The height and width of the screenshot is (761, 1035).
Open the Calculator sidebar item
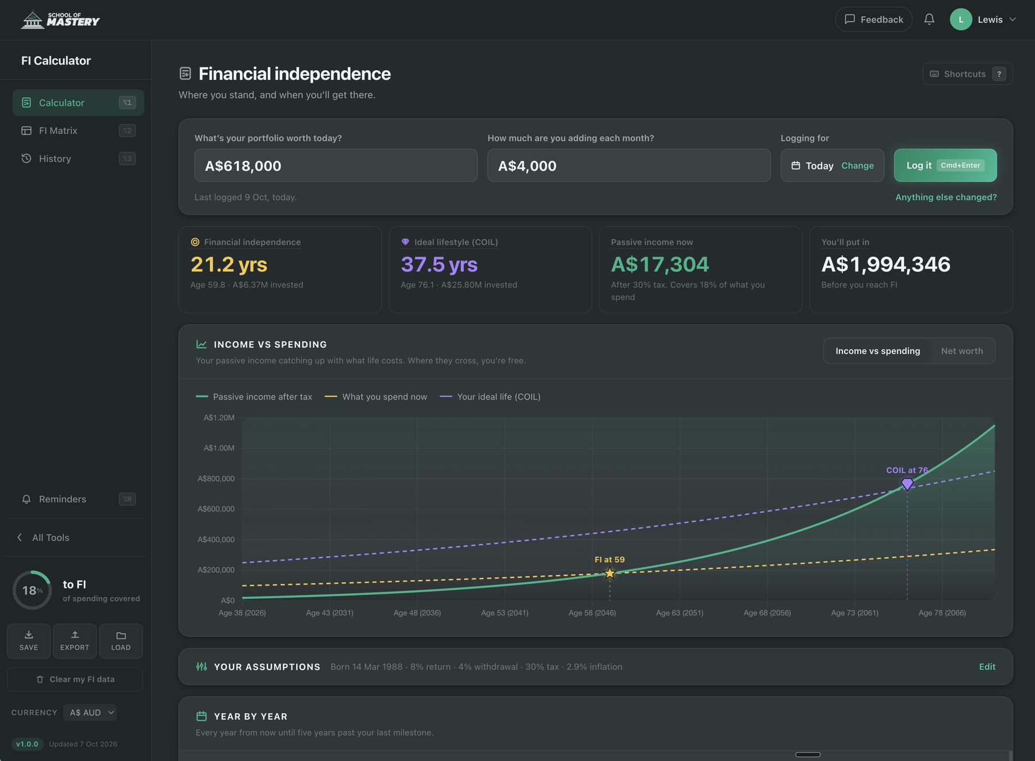click(x=78, y=102)
